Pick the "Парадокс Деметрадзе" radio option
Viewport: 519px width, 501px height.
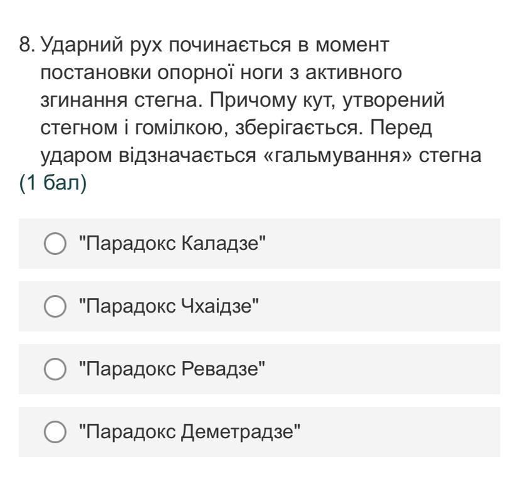tap(55, 432)
